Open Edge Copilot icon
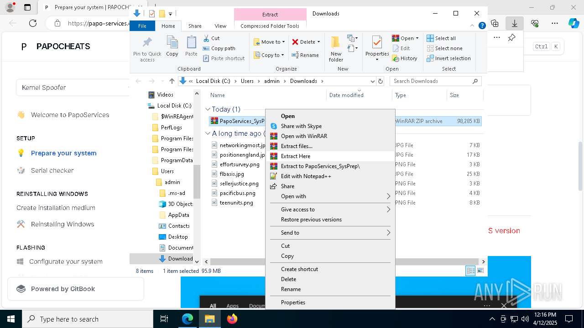Screen dimensions: 584x328 574,23
